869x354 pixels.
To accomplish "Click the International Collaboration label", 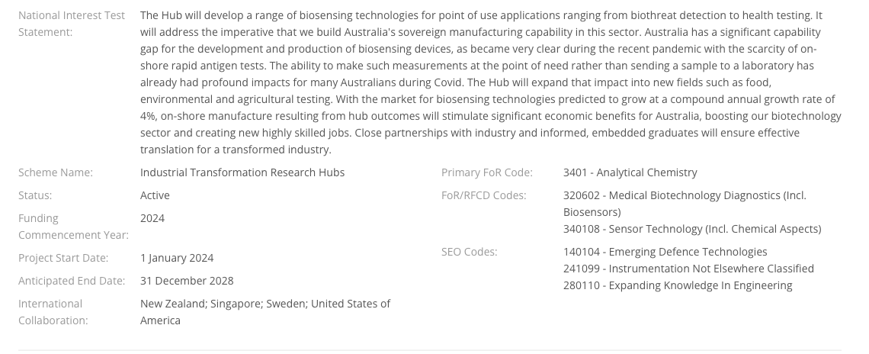I will (x=53, y=312).
